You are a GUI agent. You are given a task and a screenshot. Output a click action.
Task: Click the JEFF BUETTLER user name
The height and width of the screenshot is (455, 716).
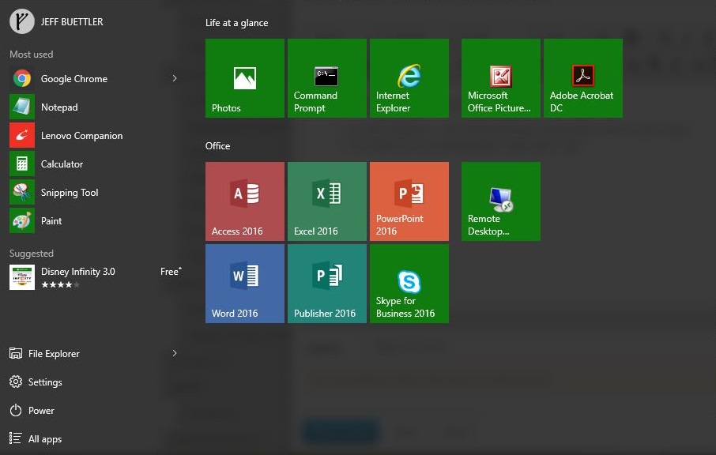point(72,22)
